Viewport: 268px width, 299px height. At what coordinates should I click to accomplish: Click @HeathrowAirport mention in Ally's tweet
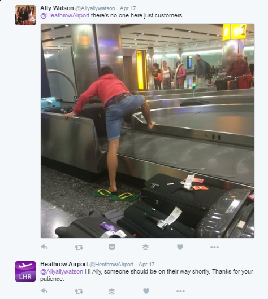click(x=64, y=15)
